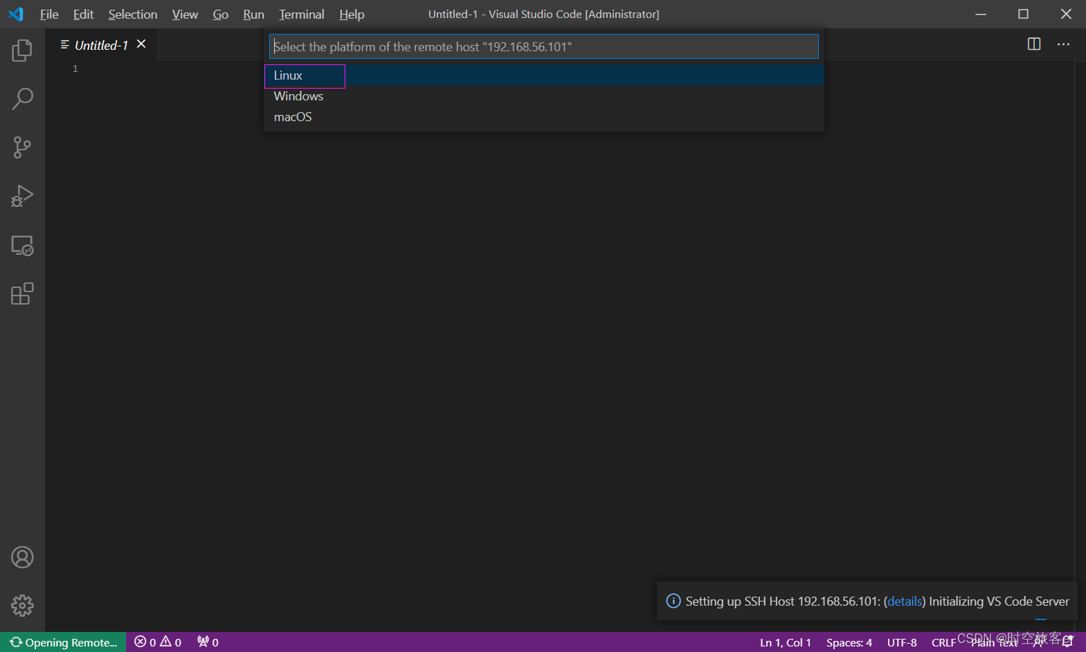Viewport: 1086px width, 652px height.
Task: Open the Search view in activity bar
Action: point(22,99)
